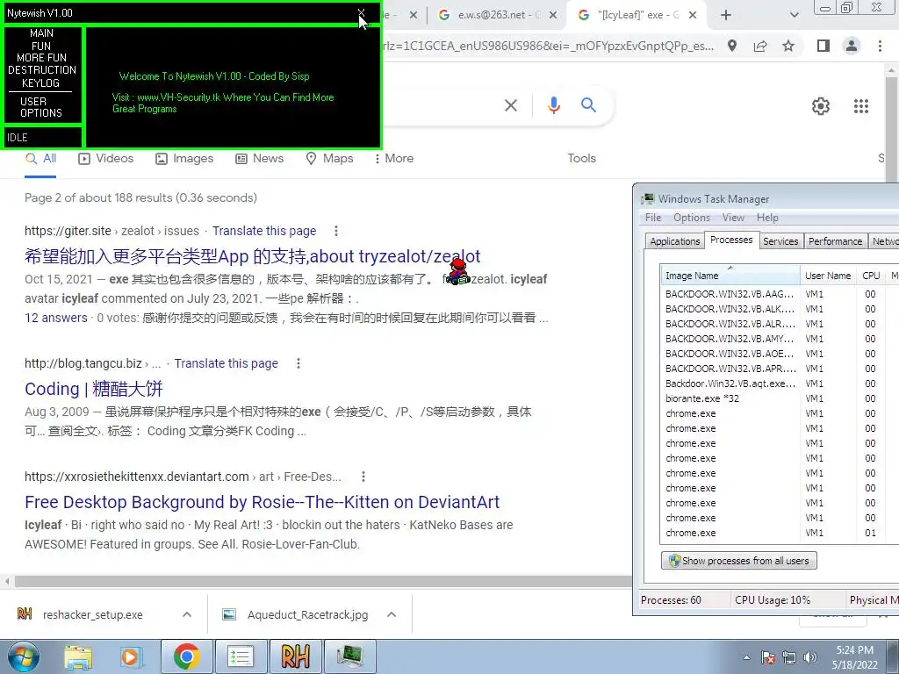Open Windows Explorer from taskbar
This screenshot has width=899, height=674.
pos(78,657)
